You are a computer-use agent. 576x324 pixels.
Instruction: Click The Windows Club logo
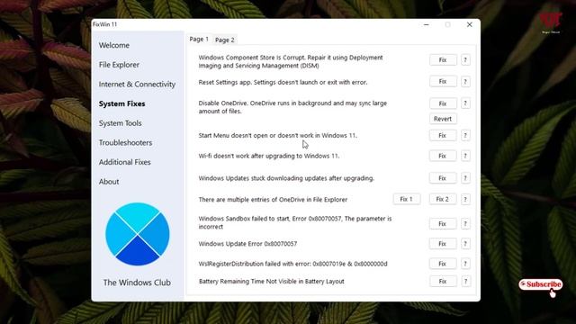[x=138, y=234]
